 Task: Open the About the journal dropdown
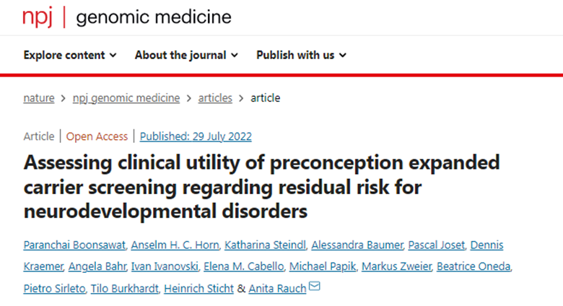pyautogui.click(x=186, y=55)
